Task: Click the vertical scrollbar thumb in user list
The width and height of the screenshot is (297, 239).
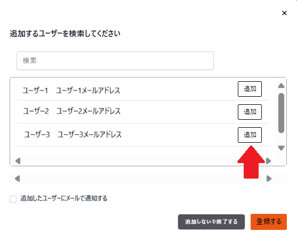Action: point(282,113)
